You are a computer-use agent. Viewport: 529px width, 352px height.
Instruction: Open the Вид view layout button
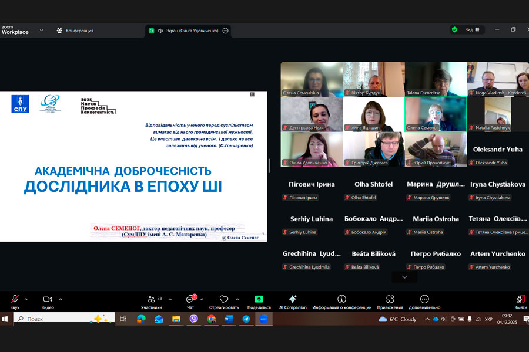click(472, 30)
